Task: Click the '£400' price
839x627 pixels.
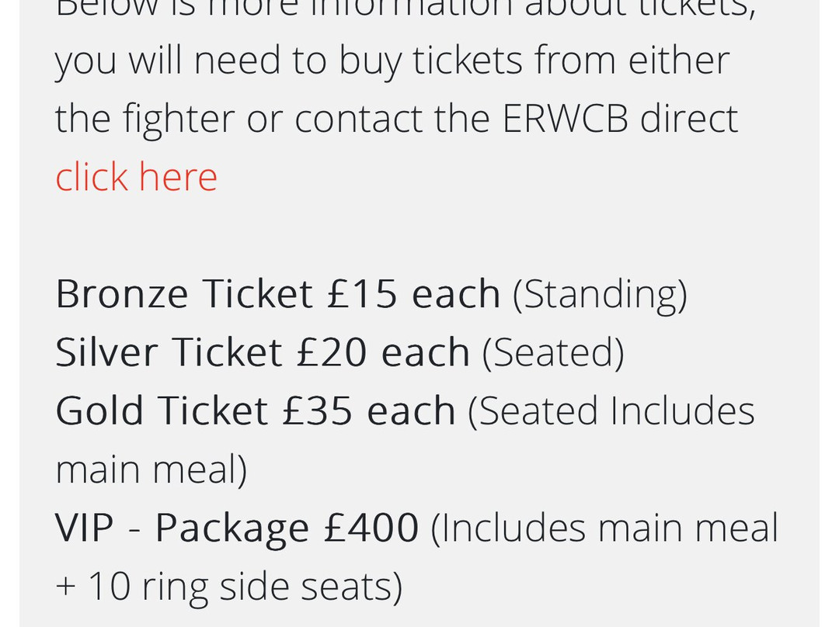Action: click(371, 528)
